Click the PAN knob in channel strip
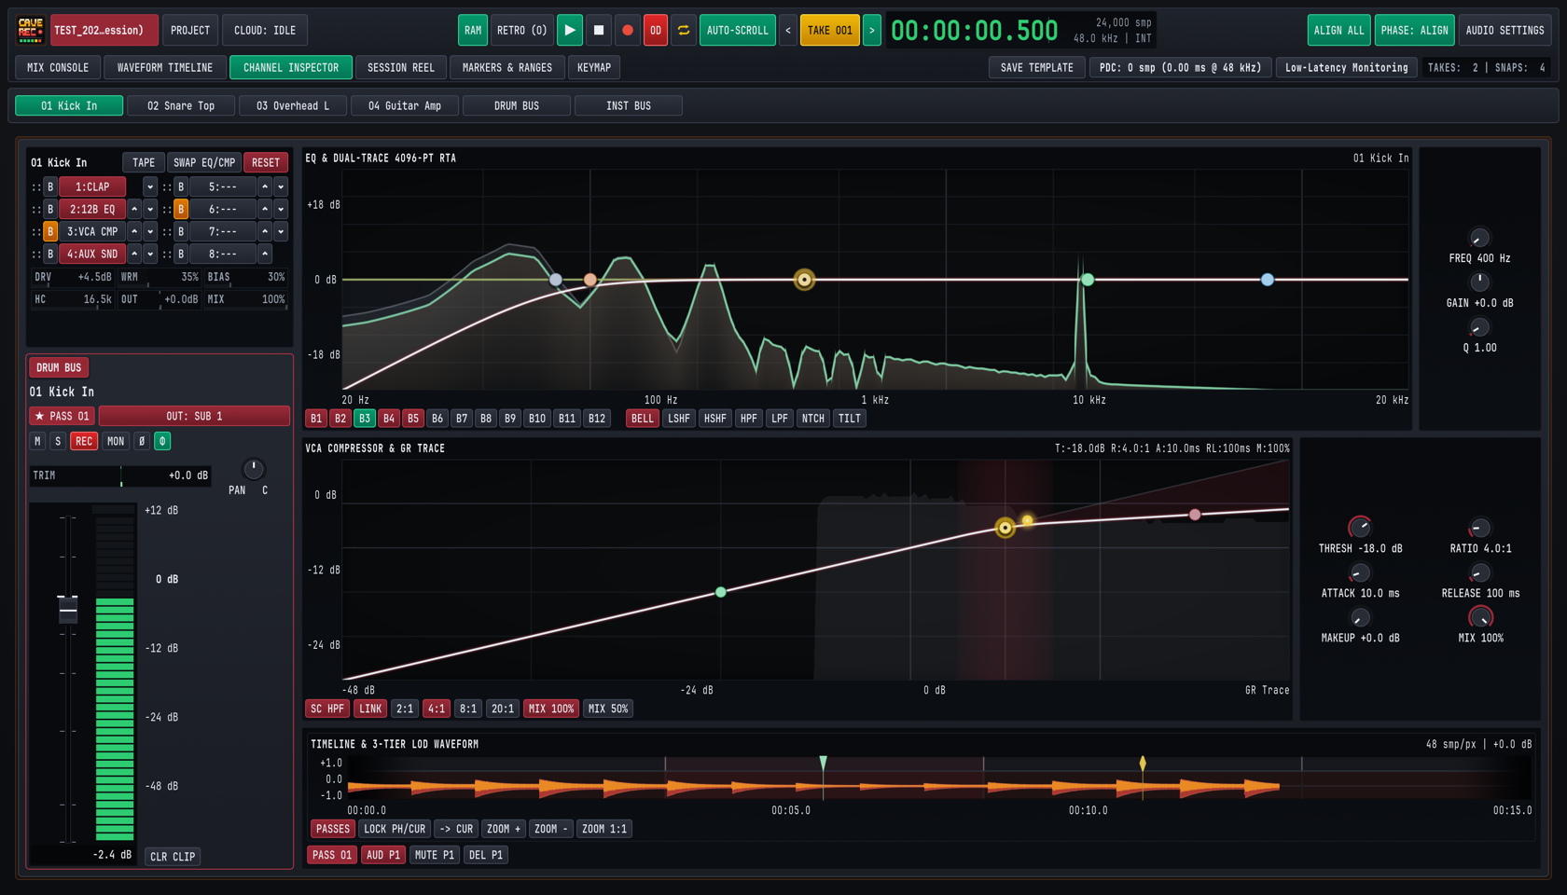The width and height of the screenshot is (1567, 895). pyautogui.click(x=253, y=469)
